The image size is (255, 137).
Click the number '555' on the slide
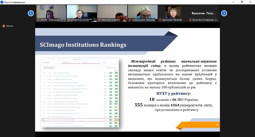point(139,105)
